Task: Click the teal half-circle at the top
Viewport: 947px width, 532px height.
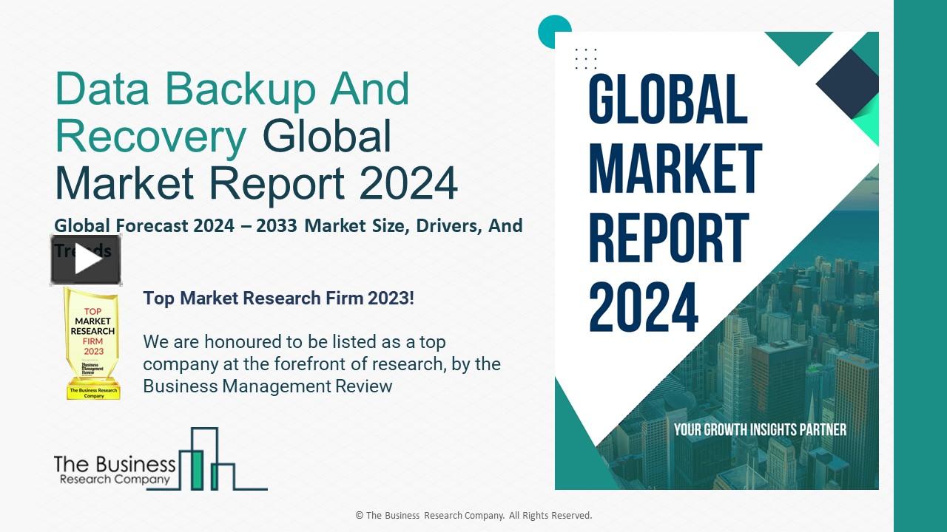Action: point(553,31)
